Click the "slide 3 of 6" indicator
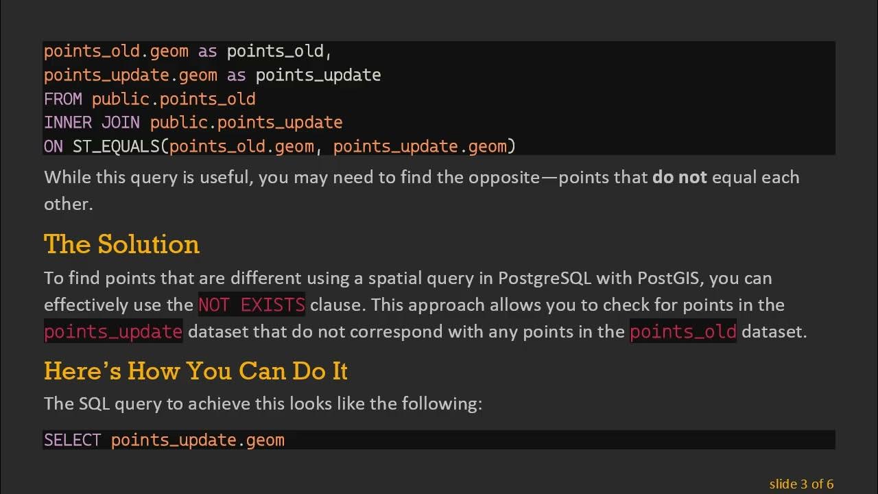Viewport: 878px width, 494px height. pos(801,484)
